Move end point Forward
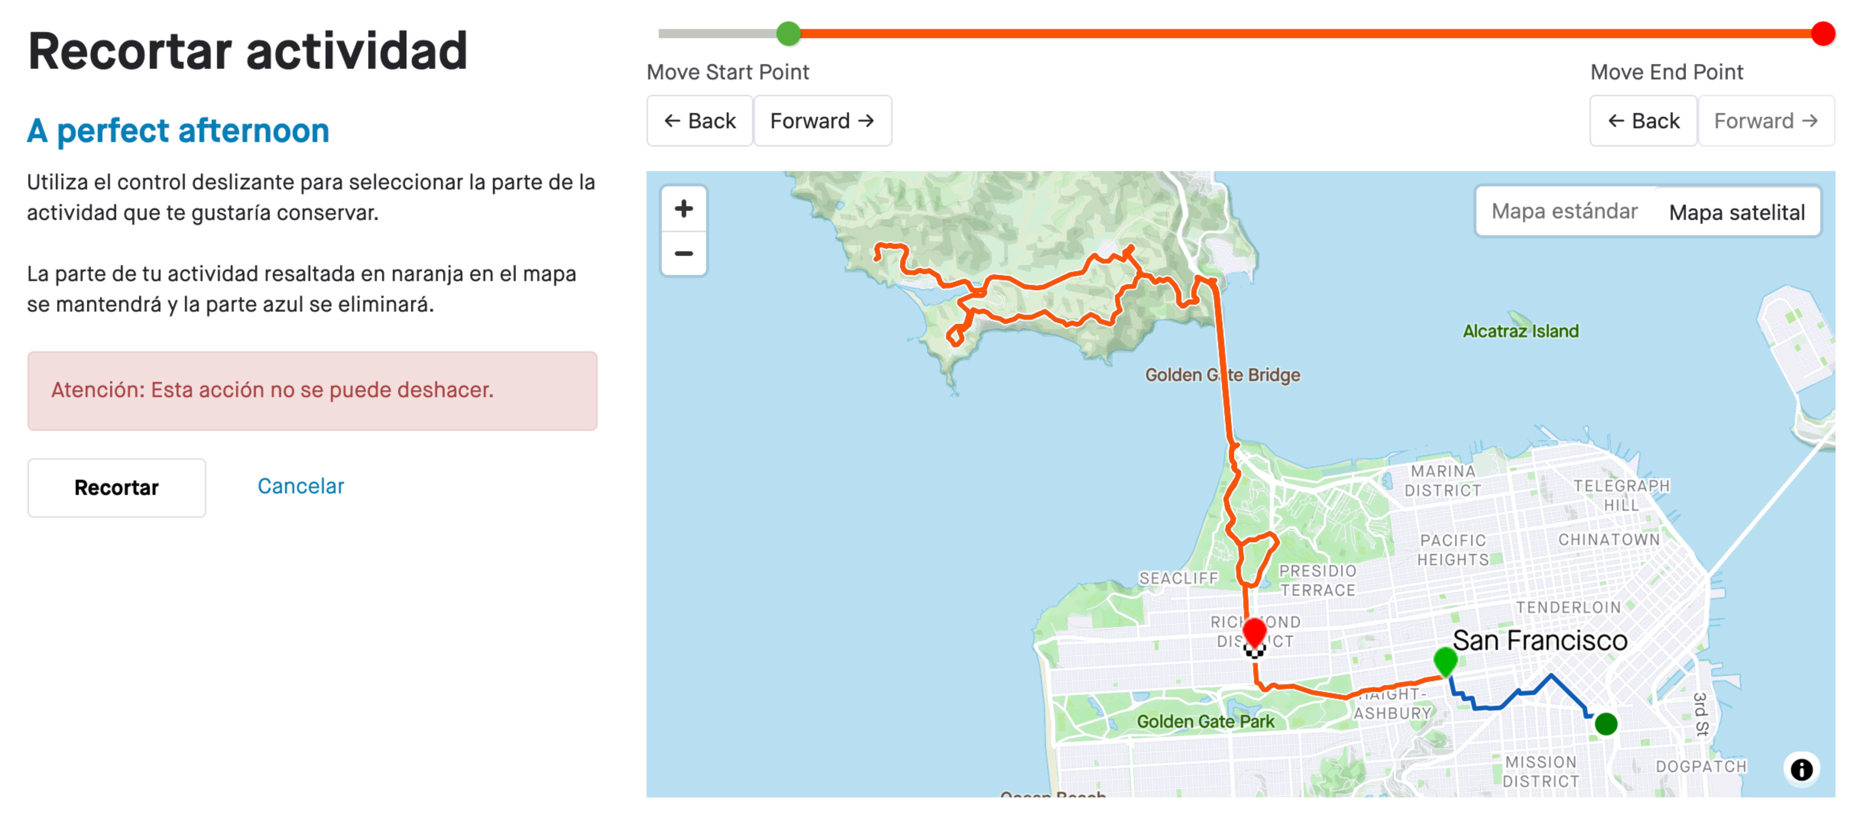This screenshot has height=818, width=1873. [1765, 121]
